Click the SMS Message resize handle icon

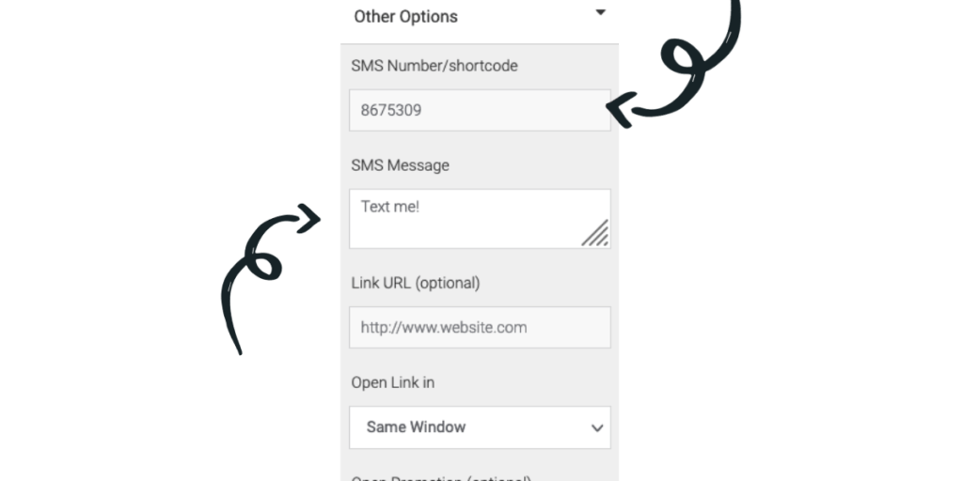595,233
